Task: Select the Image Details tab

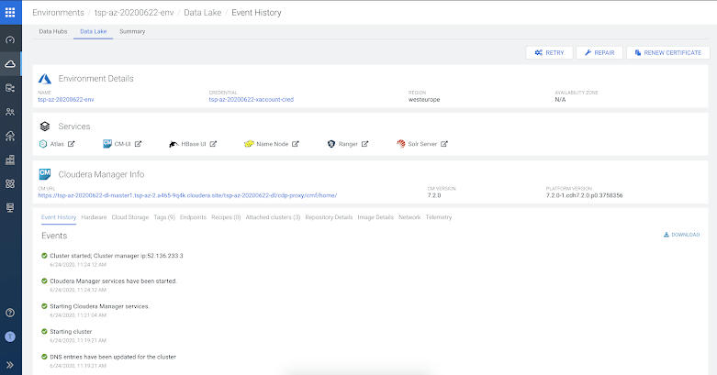Action: click(375, 217)
